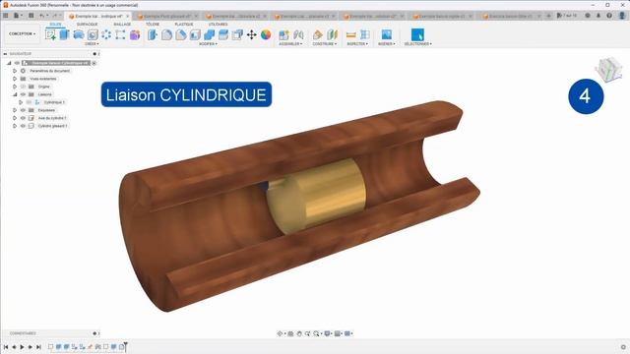Toggle visibility of Esquisses folder
The width and height of the screenshot is (630, 354).
point(23,110)
